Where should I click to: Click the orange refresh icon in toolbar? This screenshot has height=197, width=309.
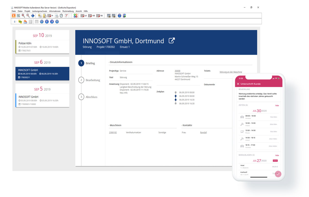pyautogui.click(x=14, y=16)
